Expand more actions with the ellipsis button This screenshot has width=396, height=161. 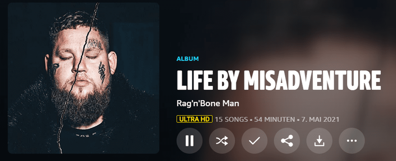pyautogui.click(x=352, y=140)
